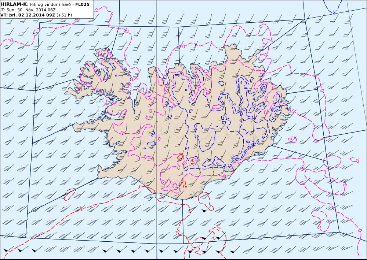Click the HIRLAM-K model name in the header
367x260 pixels.
14,4
